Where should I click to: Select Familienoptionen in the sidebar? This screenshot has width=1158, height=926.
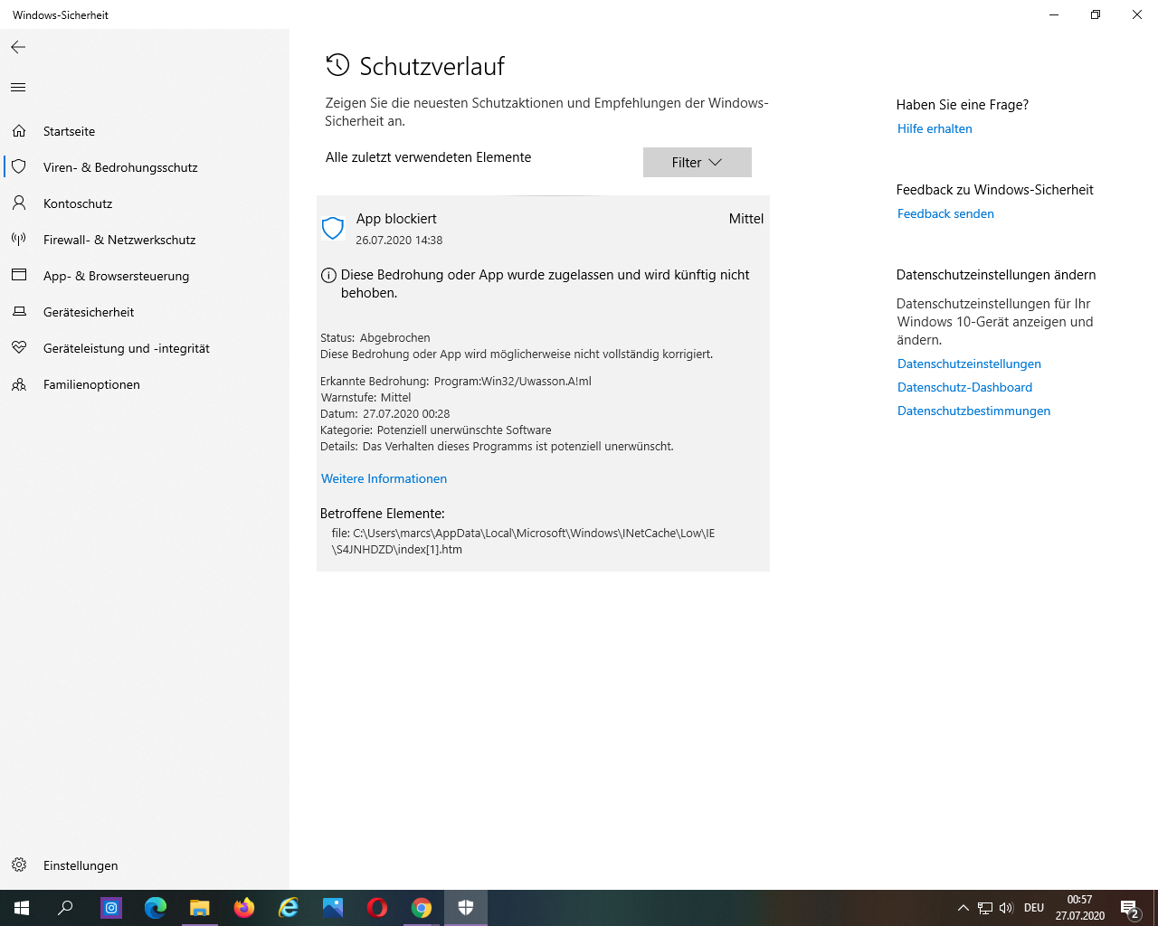145,384
